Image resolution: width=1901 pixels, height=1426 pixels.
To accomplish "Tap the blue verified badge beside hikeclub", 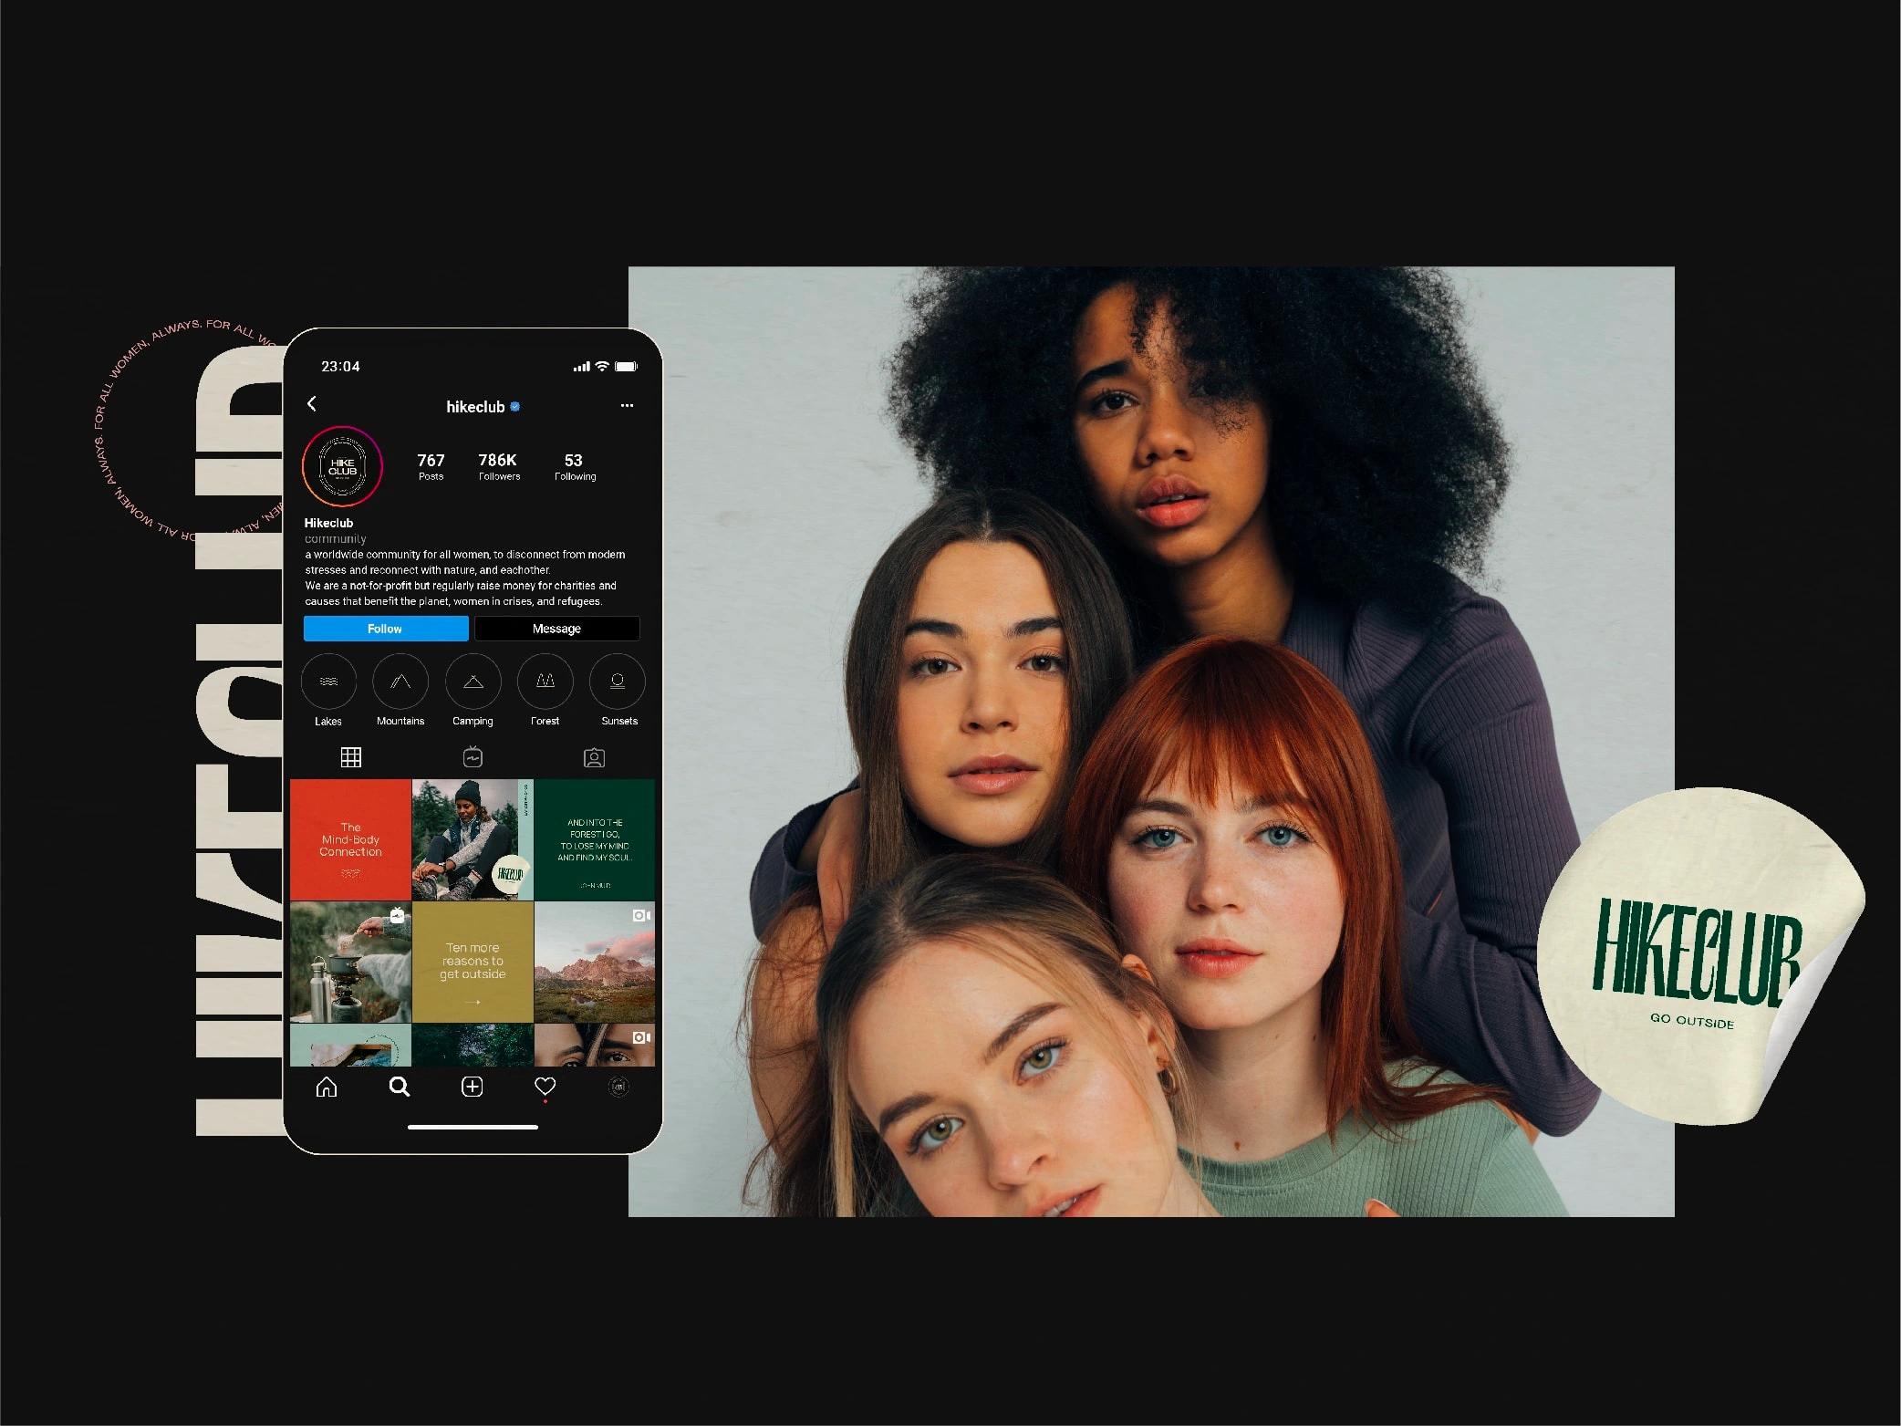I will point(514,407).
